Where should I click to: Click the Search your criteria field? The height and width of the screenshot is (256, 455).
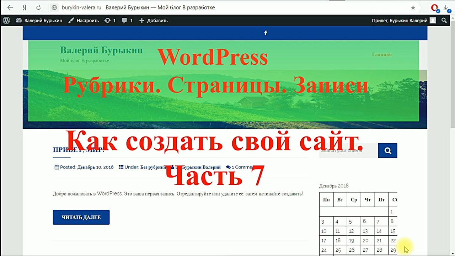348,150
